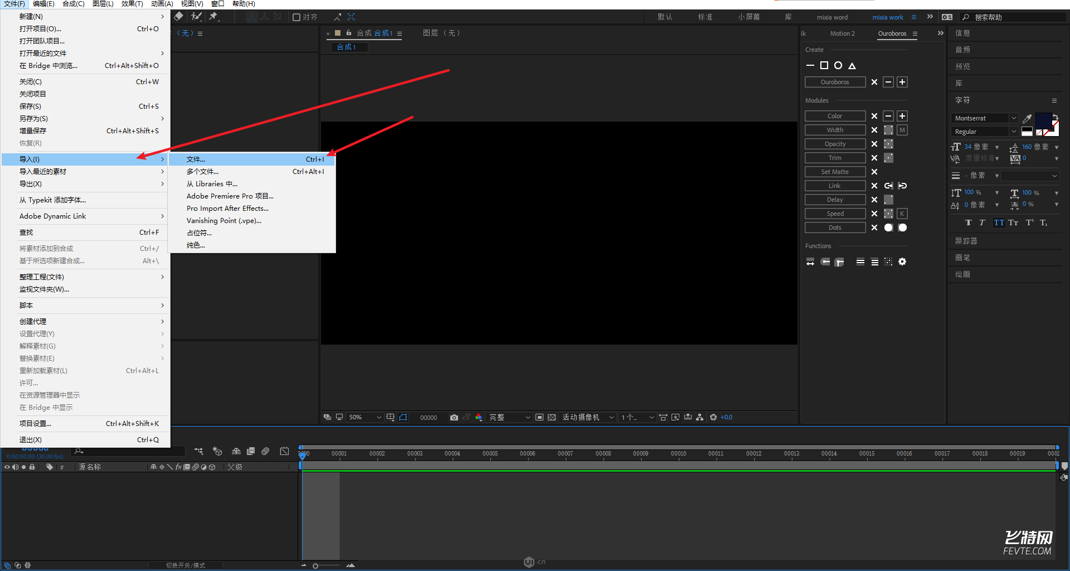Choose 多个文件... from the Import submenu
This screenshot has width=1070, height=571.
(252, 172)
